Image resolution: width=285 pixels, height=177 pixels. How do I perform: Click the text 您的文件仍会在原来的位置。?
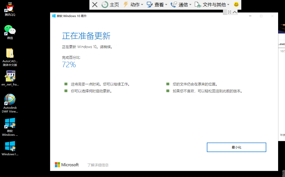tap(195, 84)
